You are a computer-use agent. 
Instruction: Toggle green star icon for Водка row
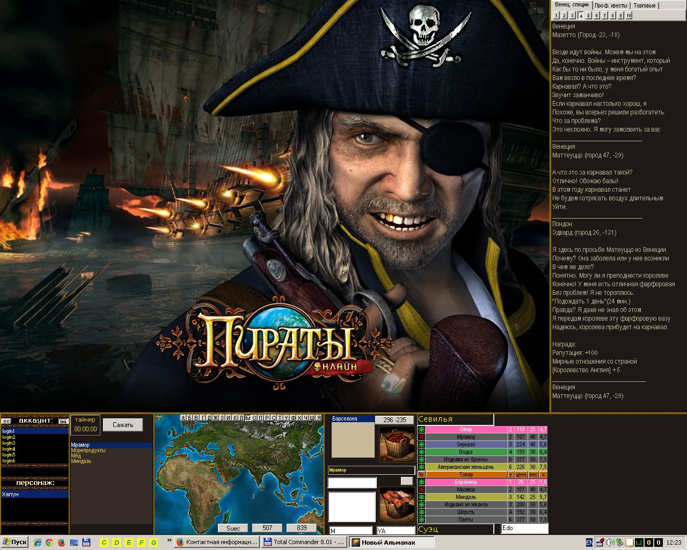[x=421, y=452]
